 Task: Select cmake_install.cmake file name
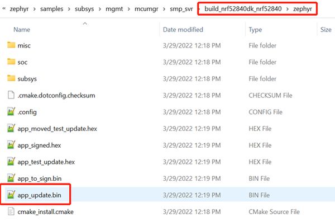click(46, 212)
